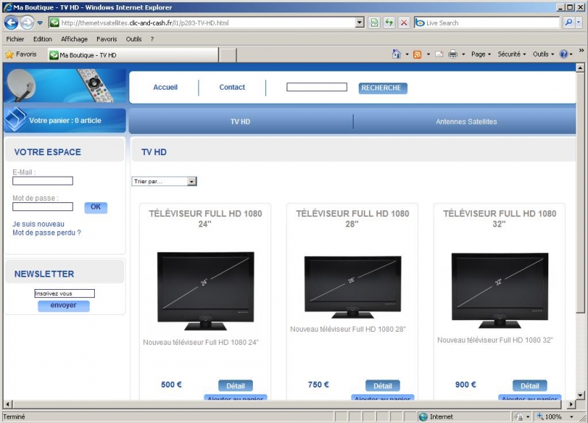Click the E-Mail input field
Viewport: 588px width, 423px height.
[x=43, y=181]
